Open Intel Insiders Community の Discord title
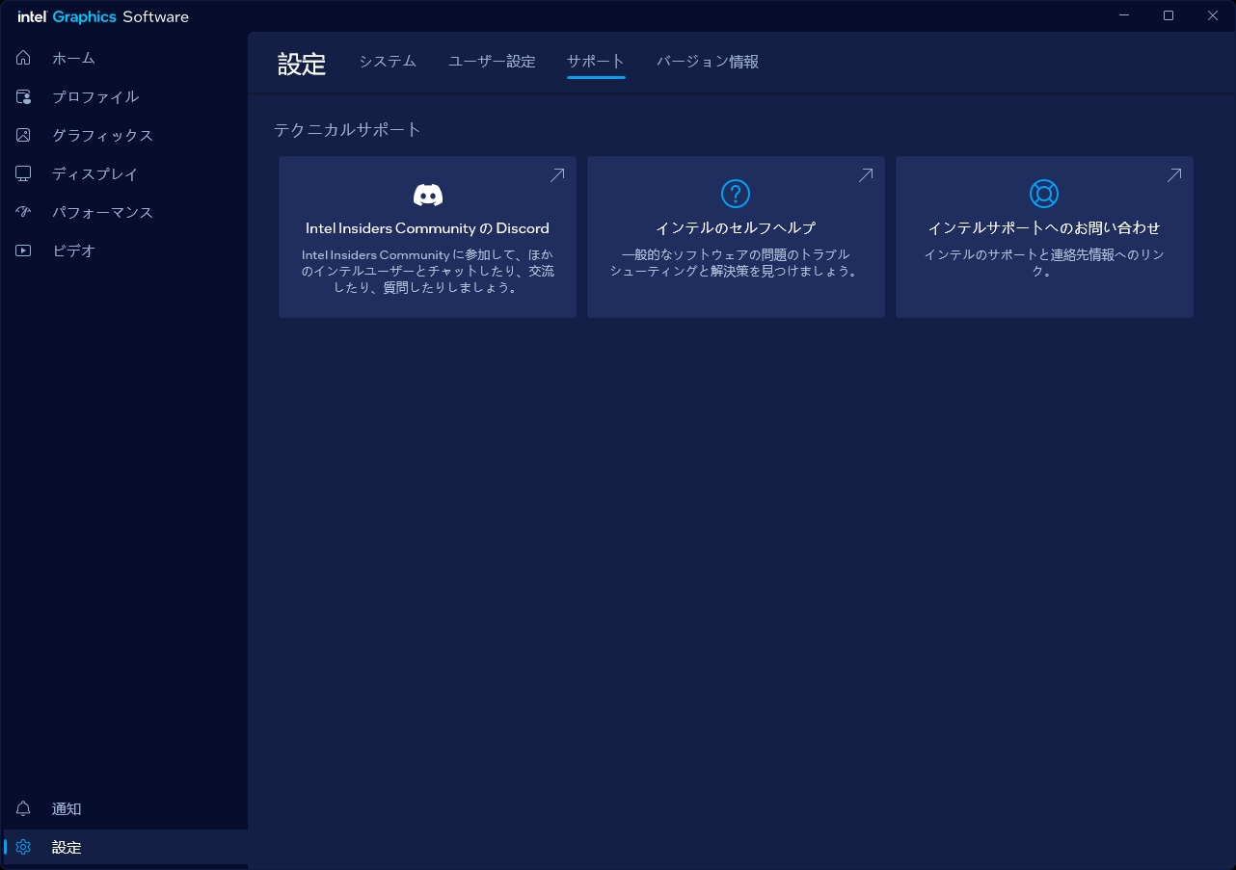1236x870 pixels. coord(427,228)
